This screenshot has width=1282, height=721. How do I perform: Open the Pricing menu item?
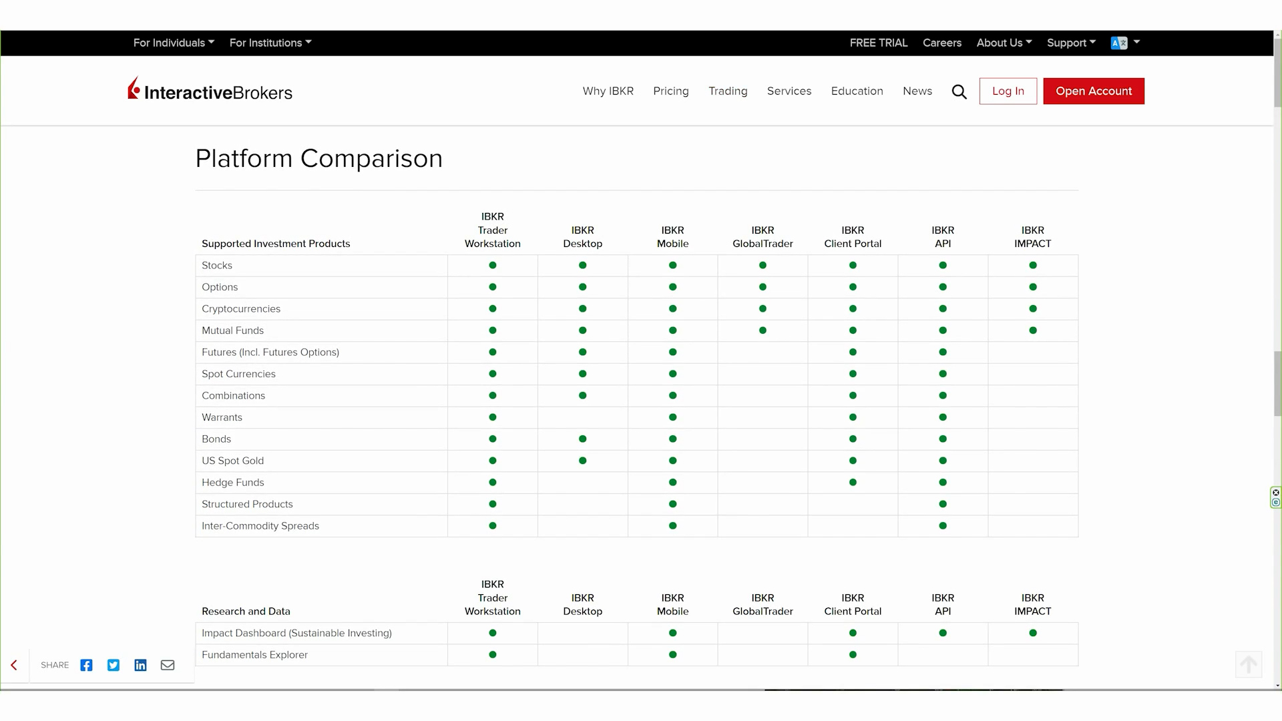pyautogui.click(x=670, y=91)
